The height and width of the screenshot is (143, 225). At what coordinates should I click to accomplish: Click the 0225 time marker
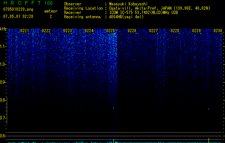(111, 31)
